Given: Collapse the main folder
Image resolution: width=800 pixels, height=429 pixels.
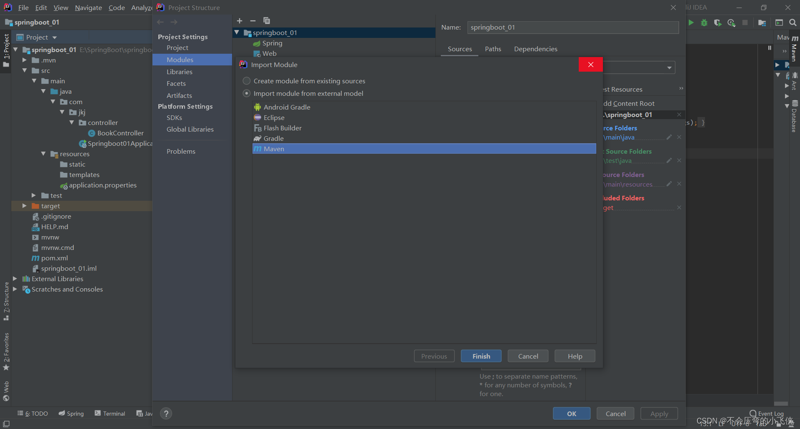Looking at the screenshot, I should click(x=34, y=81).
